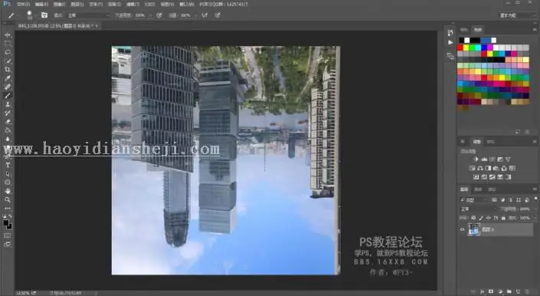This screenshot has height=296, width=540.
Task: Select the Path Selection tool
Action: pos(8,173)
